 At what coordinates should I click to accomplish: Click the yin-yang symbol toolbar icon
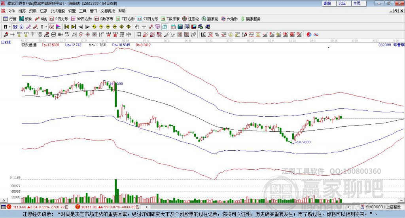click(x=309, y=34)
